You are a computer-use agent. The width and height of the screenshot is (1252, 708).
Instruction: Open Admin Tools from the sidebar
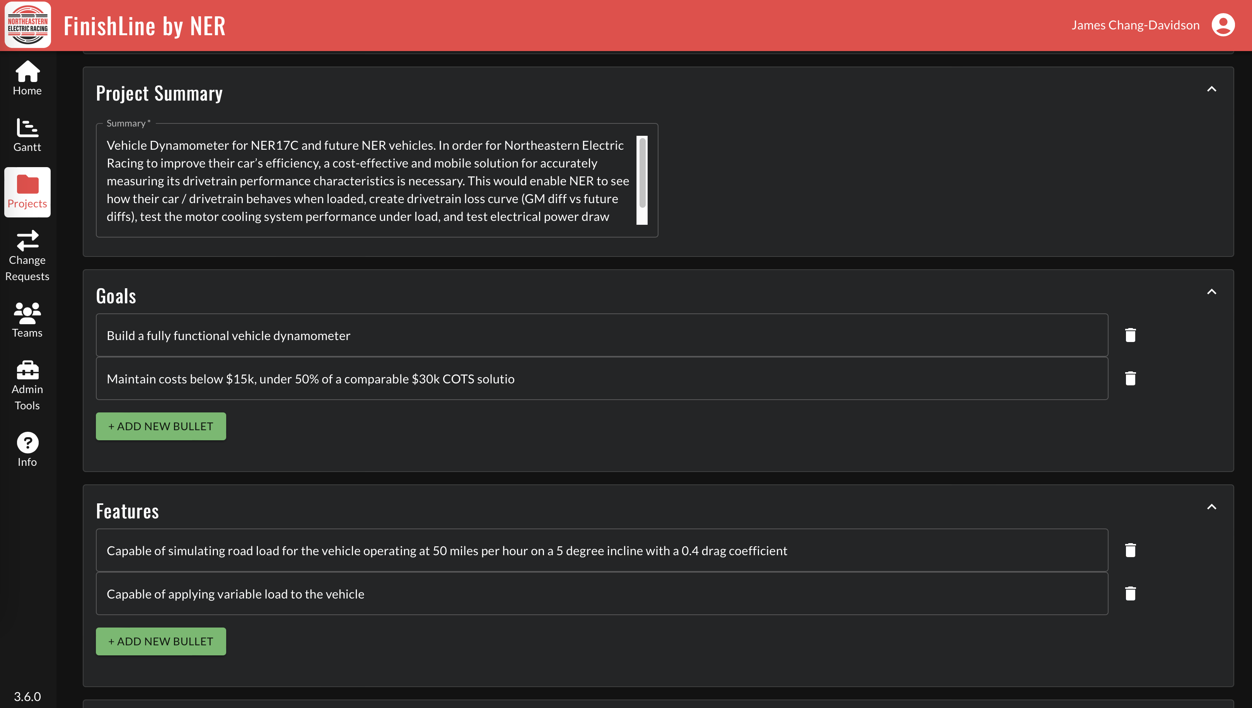(27, 386)
